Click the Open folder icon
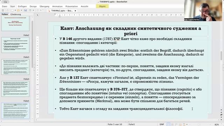Screen dimensions: 224x126 click(18, 10)
